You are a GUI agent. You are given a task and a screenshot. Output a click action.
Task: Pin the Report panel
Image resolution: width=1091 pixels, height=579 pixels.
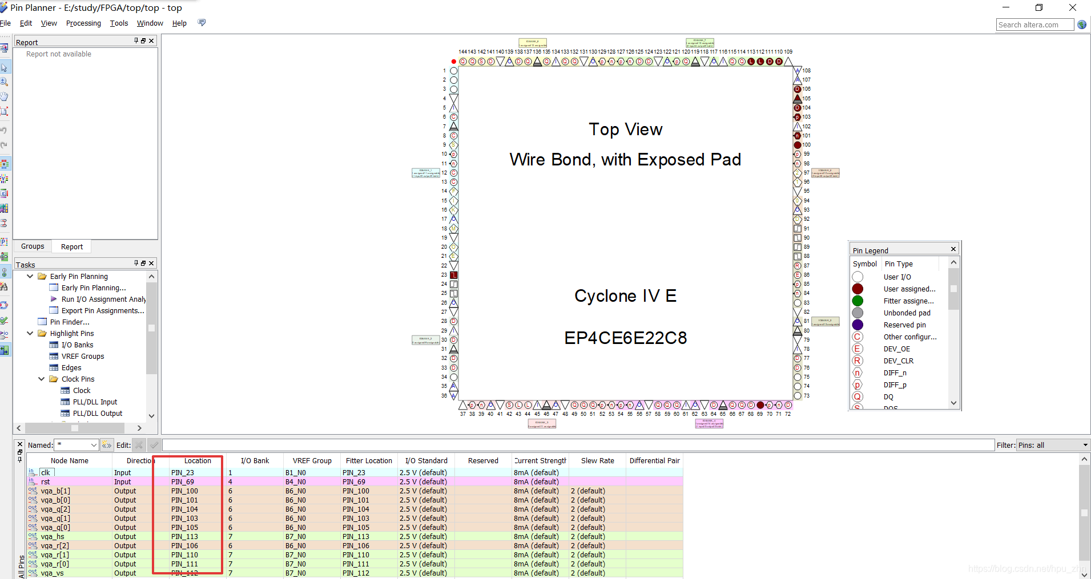tap(136, 41)
